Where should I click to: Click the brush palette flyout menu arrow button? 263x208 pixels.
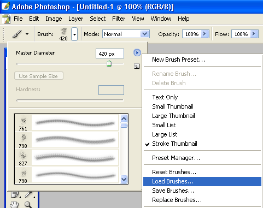(137, 53)
